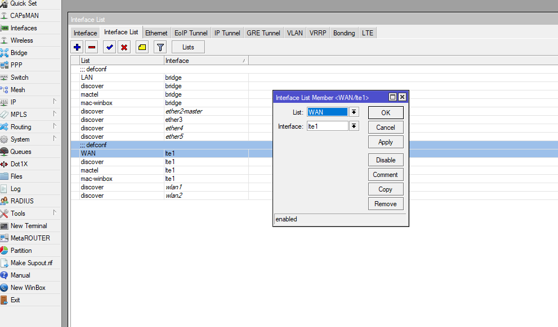Switch to the GRE Tunnel tab
The width and height of the screenshot is (558, 327).
(x=264, y=33)
